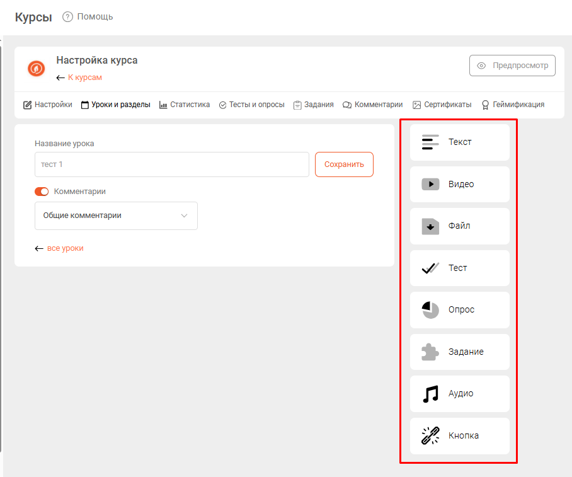Open the Статистика tab
Image resolution: width=572 pixels, height=477 pixels.
tap(185, 105)
